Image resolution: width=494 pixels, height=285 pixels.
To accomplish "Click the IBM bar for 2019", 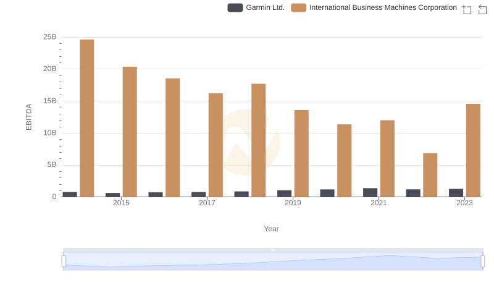I will coord(301,153).
